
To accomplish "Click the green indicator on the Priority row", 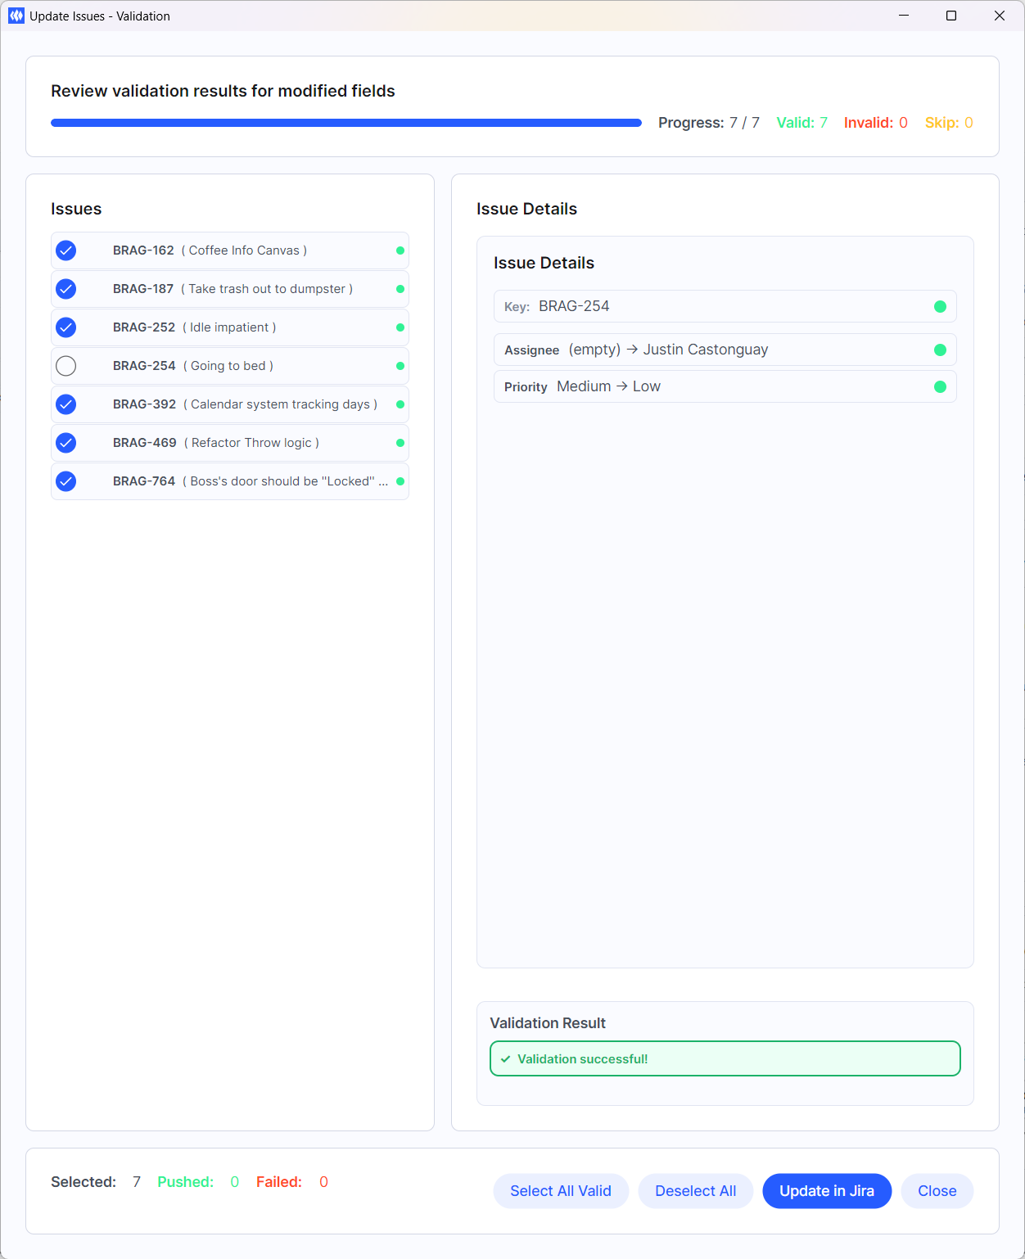I will (x=939, y=386).
